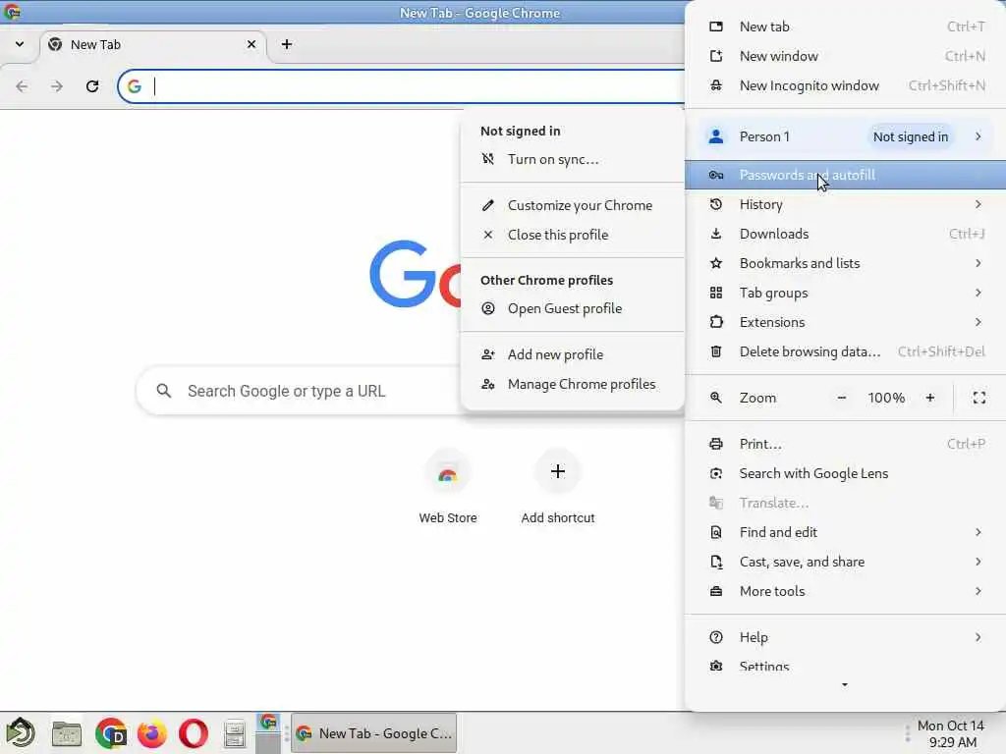The image size is (1006, 754).
Task: Click Add new profile
Action: [573, 354]
